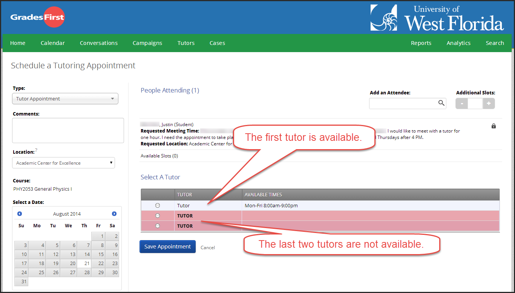Viewport: 515px width, 293px height.
Task: Click the 'Available Slots (0)' text
Action: point(159,156)
